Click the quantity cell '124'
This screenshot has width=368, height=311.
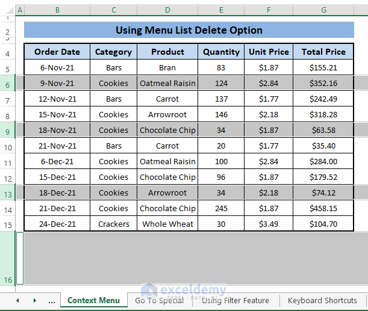[x=221, y=83]
